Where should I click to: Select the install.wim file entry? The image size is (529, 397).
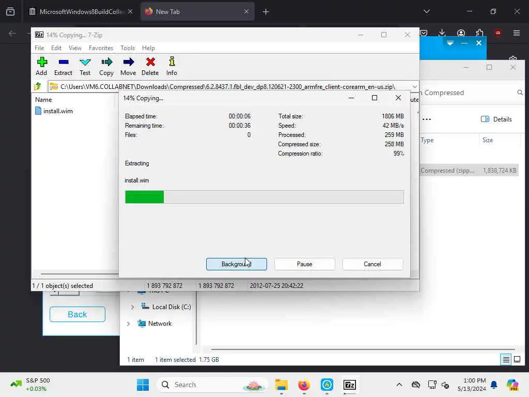coord(54,111)
